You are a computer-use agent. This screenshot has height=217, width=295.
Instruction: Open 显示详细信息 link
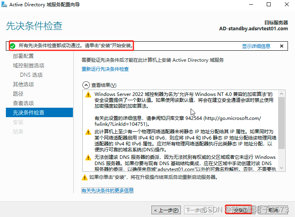click(x=256, y=46)
